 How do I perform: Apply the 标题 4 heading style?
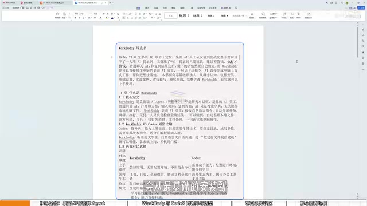[x=224, y=15]
